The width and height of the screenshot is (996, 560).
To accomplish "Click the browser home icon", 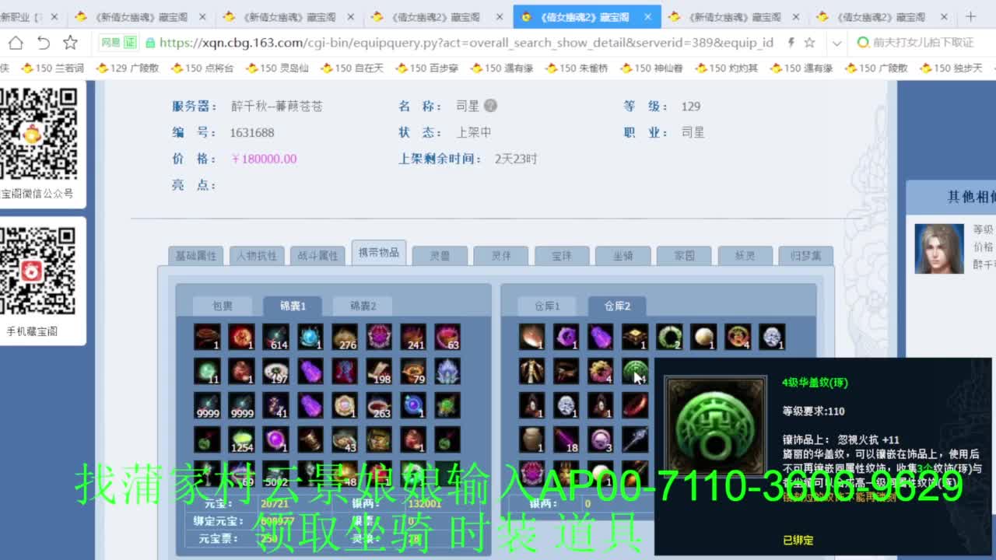I will 16,43.
